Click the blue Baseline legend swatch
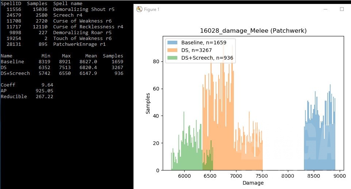This screenshot has height=189, width=351. click(173, 43)
